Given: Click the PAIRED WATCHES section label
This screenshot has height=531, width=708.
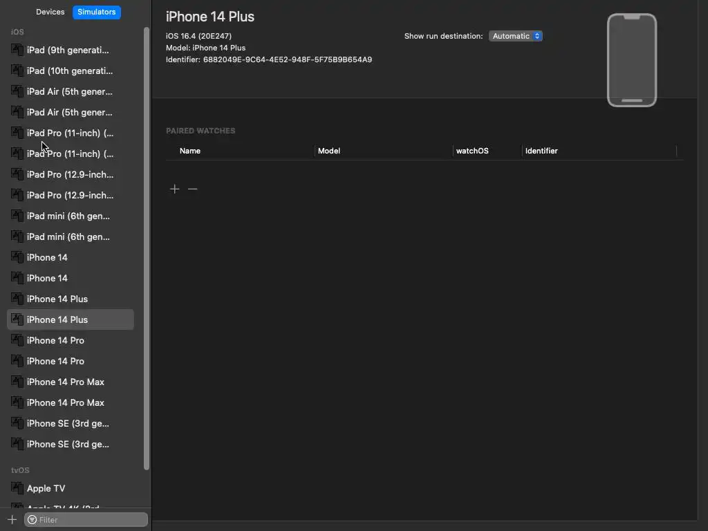Looking at the screenshot, I should (x=201, y=131).
